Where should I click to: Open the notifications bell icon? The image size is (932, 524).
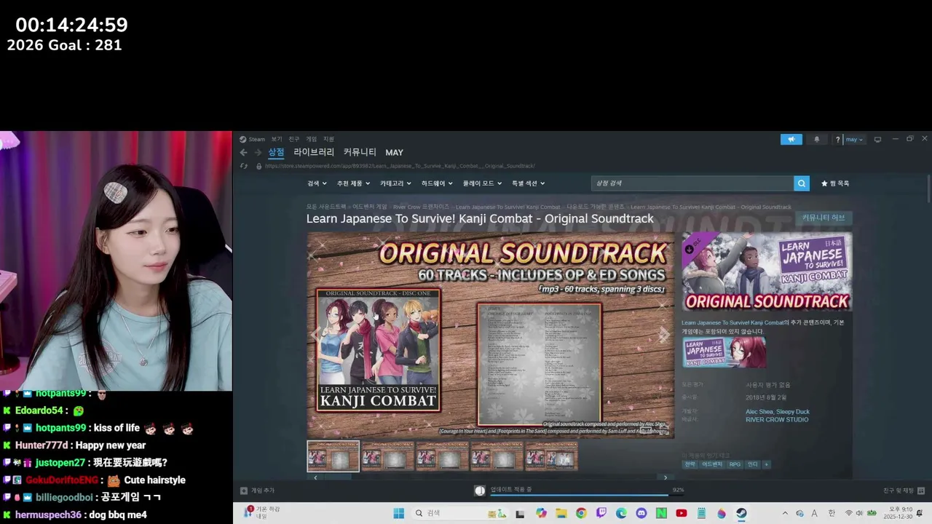pos(816,139)
